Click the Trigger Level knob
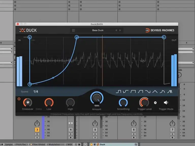Viewport: 195px width, 146px height. pos(144,102)
